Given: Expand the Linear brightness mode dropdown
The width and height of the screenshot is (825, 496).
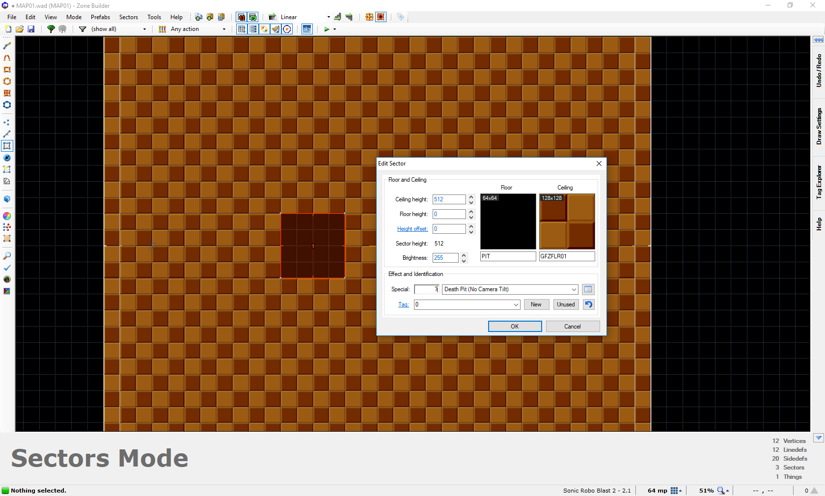Looking at the screenshot, I should pyautogui.click(x=329, y=17).
